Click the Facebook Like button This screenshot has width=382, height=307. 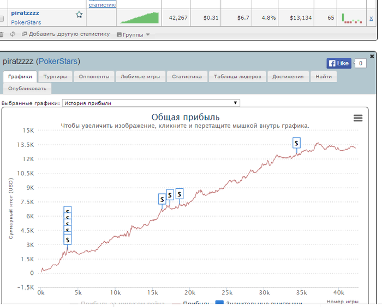[x=339, y=64]
